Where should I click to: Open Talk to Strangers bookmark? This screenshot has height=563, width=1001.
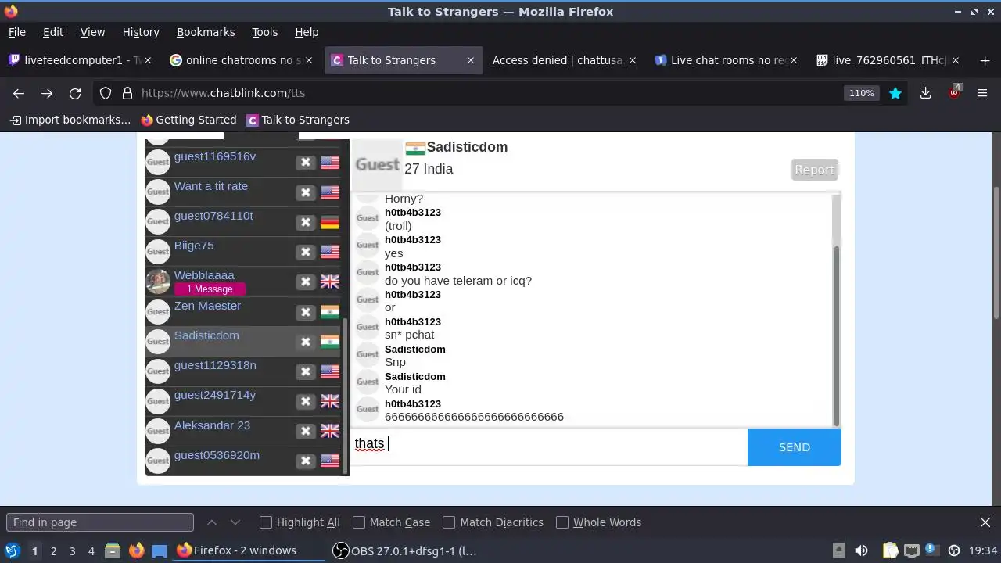click(298, 120)
